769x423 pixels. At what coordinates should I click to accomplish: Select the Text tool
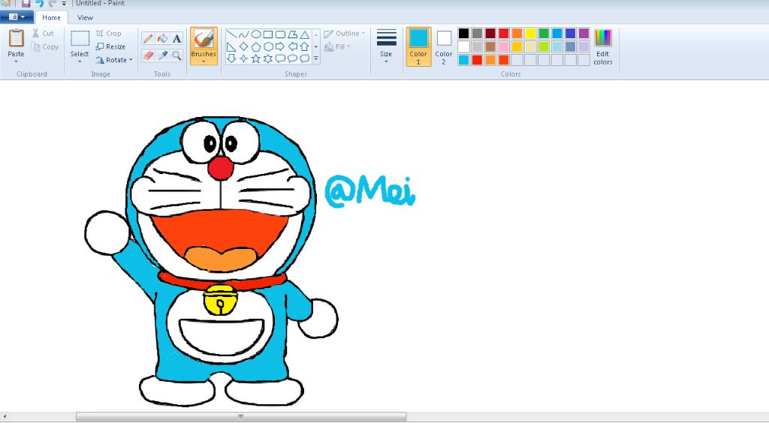(176, 38)
